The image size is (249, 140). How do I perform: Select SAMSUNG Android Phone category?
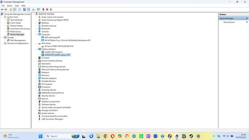tap(53, 93)
